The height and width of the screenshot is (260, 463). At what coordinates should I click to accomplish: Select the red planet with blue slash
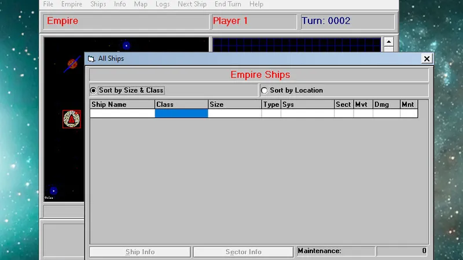(x=72, y=64)
